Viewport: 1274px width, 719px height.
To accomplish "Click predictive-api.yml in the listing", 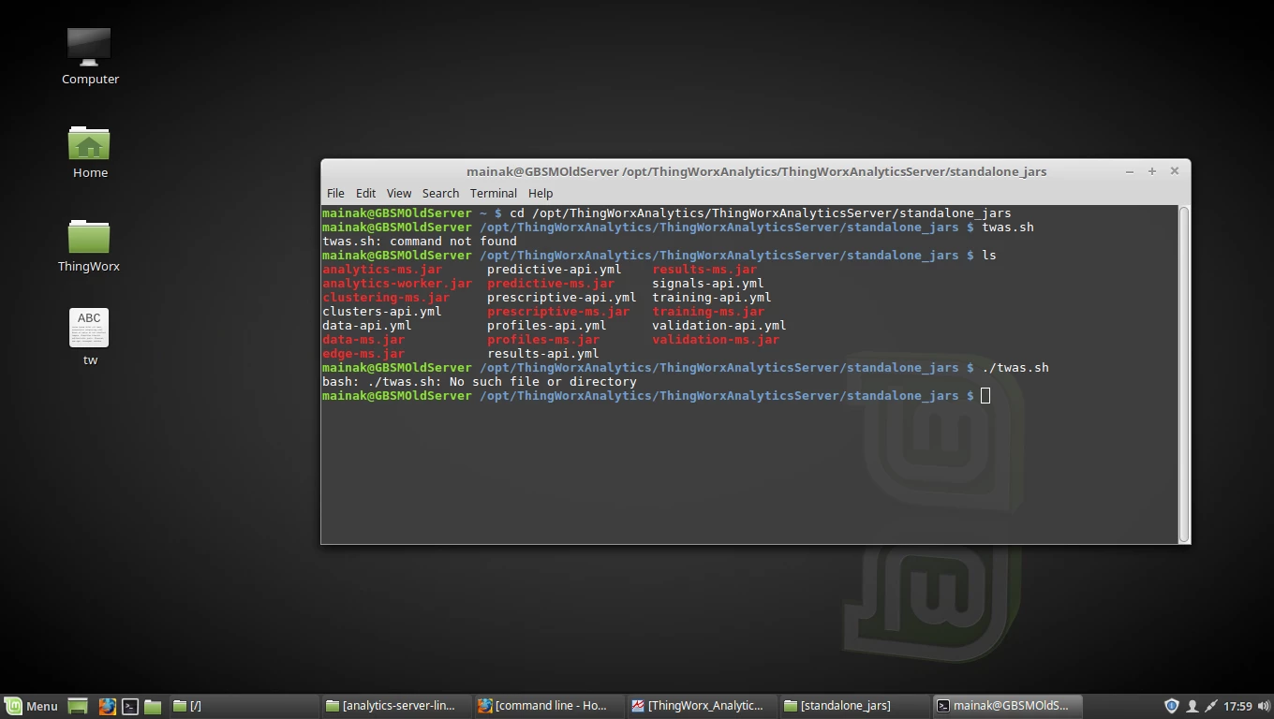I will 555,270.
